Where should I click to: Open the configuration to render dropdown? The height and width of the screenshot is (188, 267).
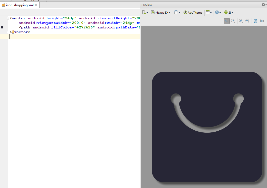(145, 12)
